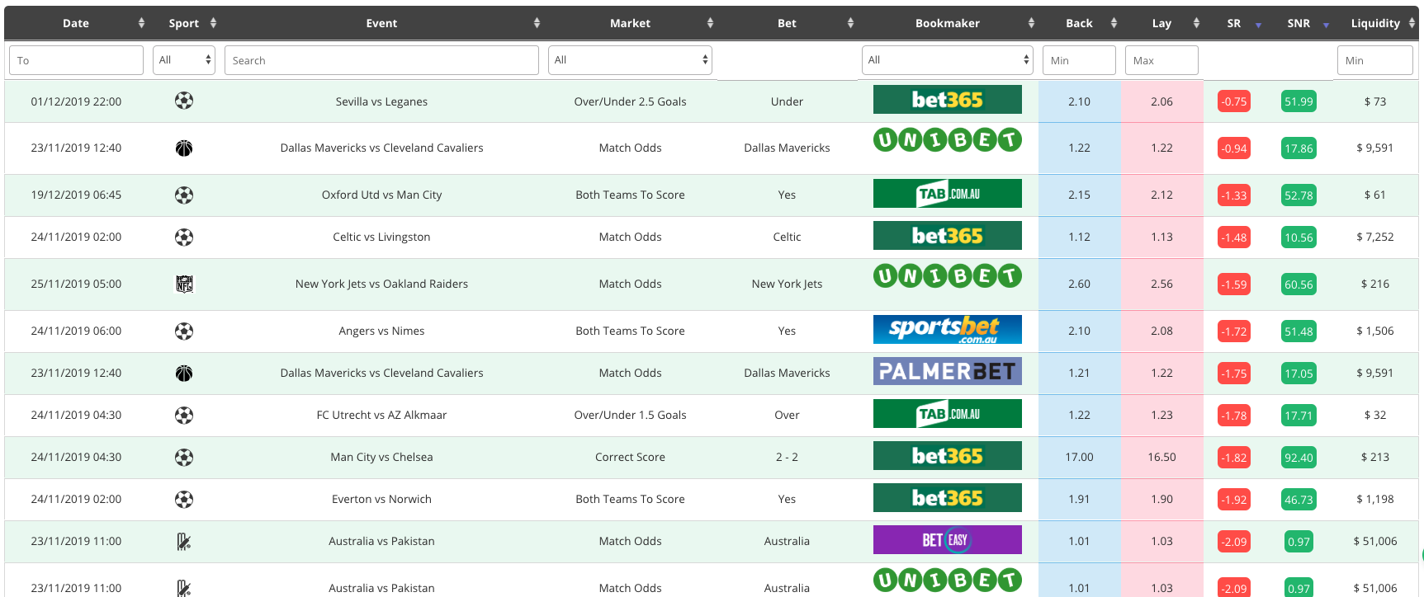Click the -0.75 SR badge
1424x597 pixels.
point(1234,101)
